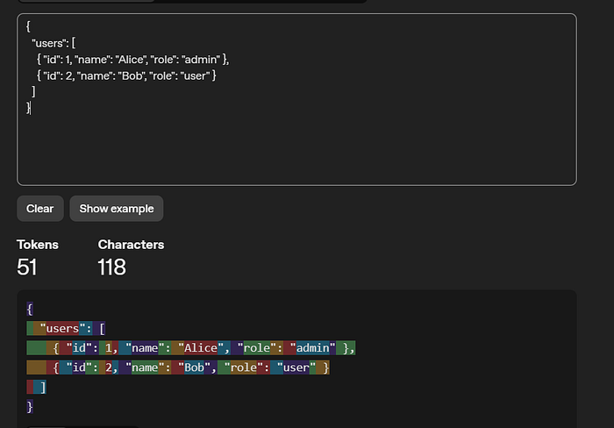
Task: Click the highlighted "users" key token in output
Action: tap(62, 329)
